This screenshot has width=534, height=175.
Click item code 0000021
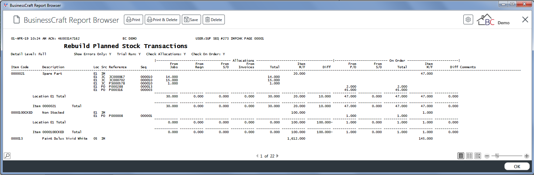pyautogui.click(x=18, y=74)
